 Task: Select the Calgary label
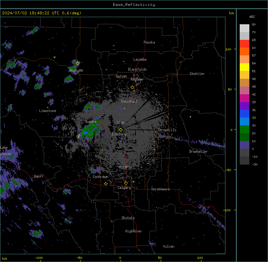124,188
